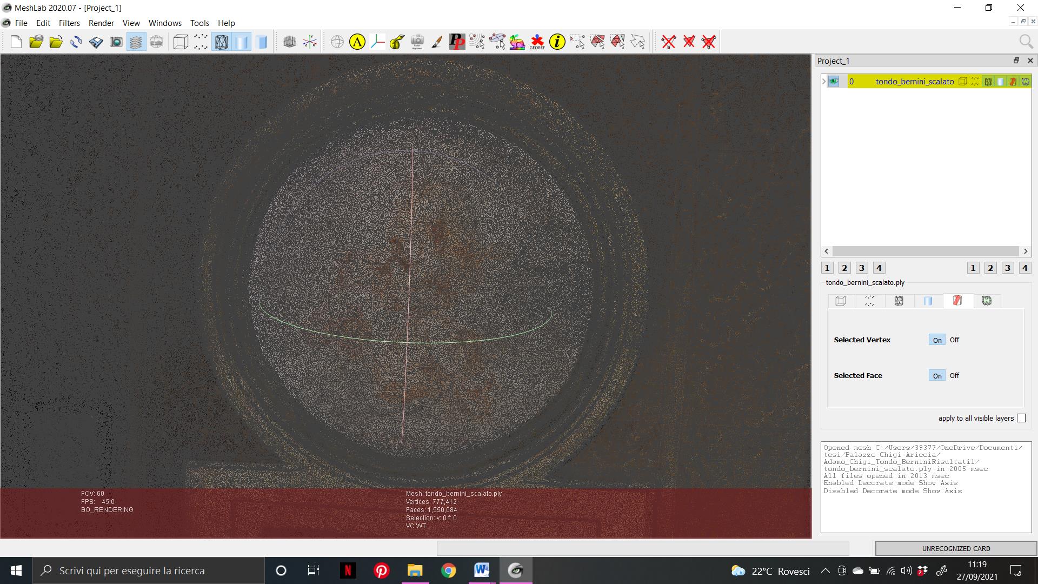Open the toolbar search magnifier

click(1026, 42)
